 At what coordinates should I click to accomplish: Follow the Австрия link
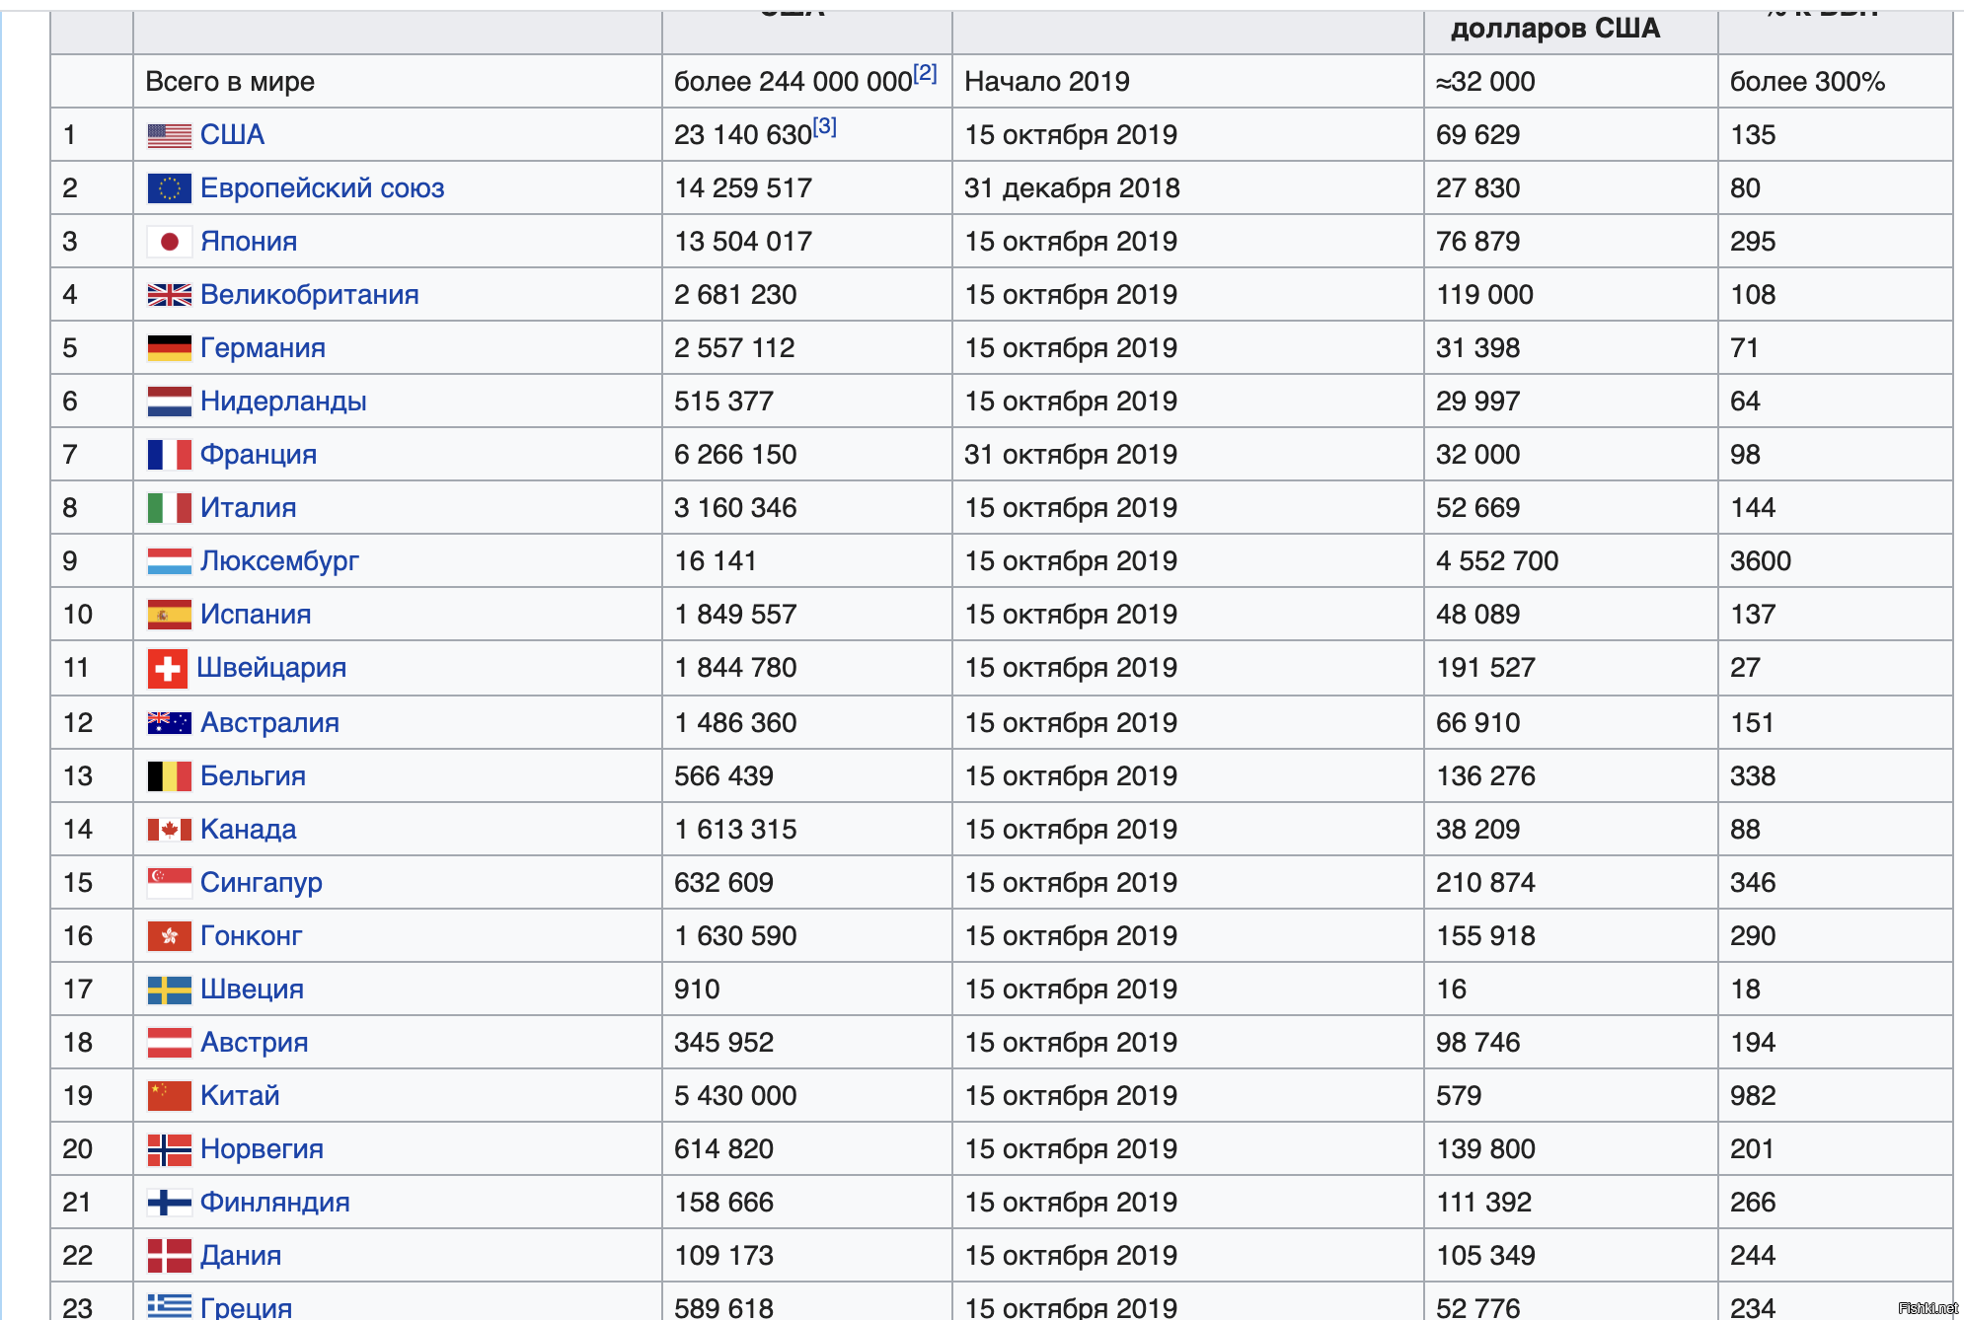click(254, 1043)
